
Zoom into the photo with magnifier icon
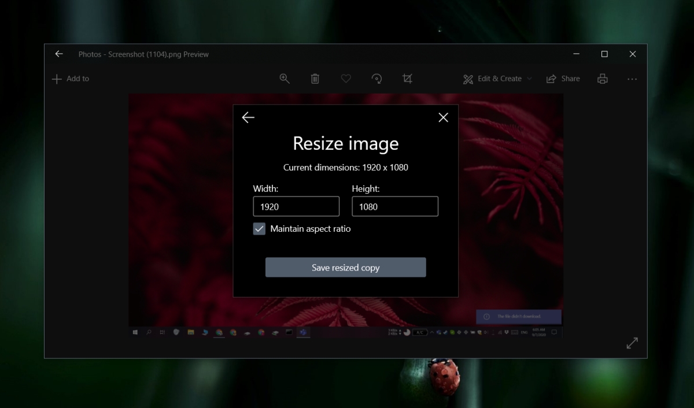(285, 79)
